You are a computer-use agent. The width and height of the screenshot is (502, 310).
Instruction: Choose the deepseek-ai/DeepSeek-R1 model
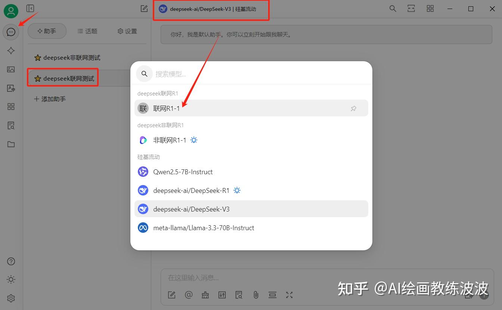[x=251, y=191]
